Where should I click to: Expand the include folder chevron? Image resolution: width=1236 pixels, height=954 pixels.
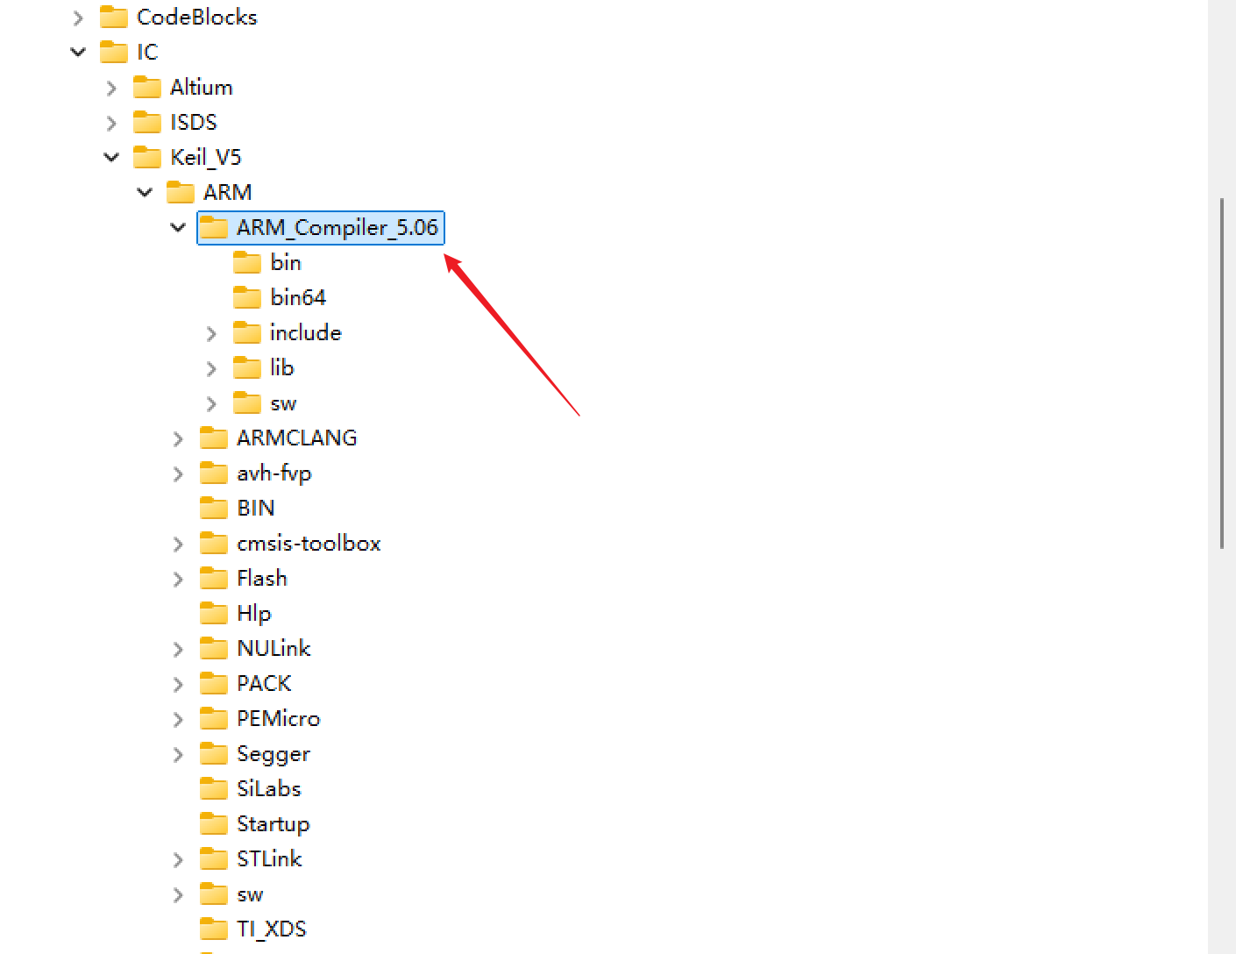(211, 333)
